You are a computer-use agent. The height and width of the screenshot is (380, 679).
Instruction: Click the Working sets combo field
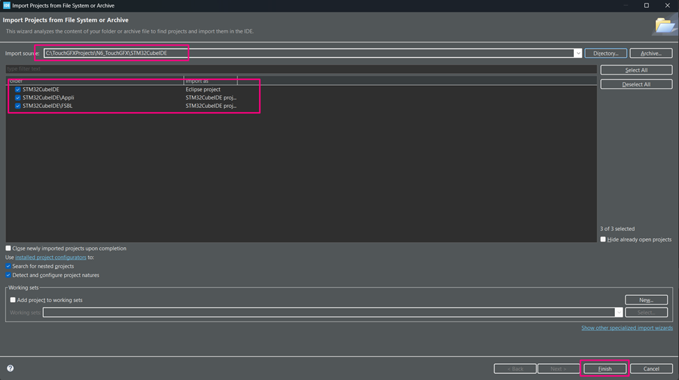(x=329, y=312)
